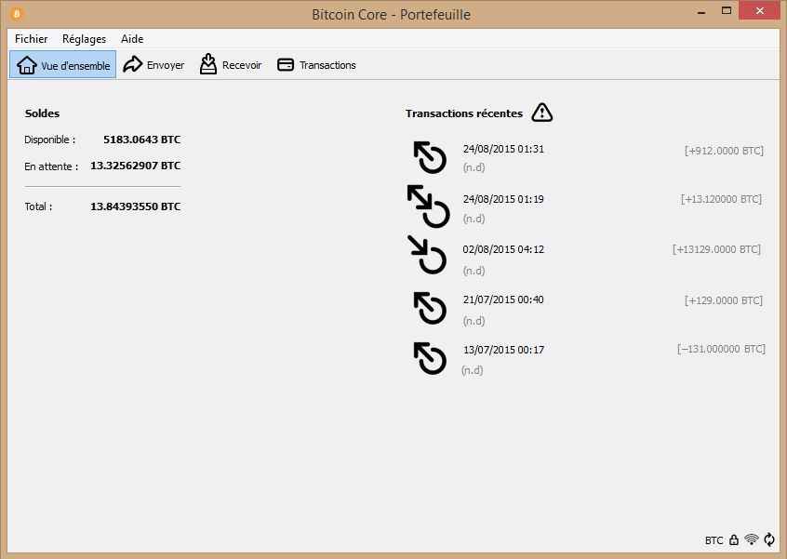787x559 pixels.
Task: Click the icon of the 24/08/2015 01:19 transaction
Action: click(429, 206)
